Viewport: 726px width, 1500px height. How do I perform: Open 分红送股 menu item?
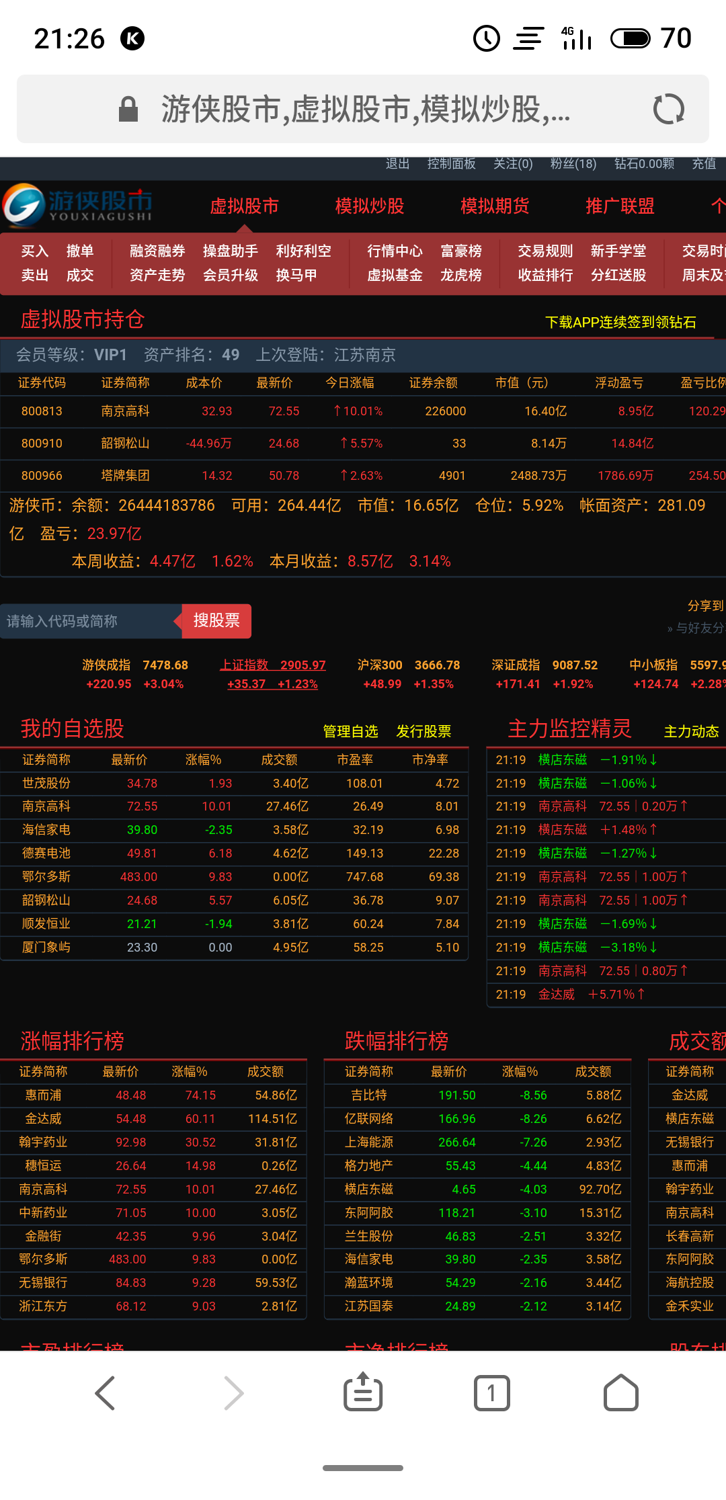pos(618,276)
